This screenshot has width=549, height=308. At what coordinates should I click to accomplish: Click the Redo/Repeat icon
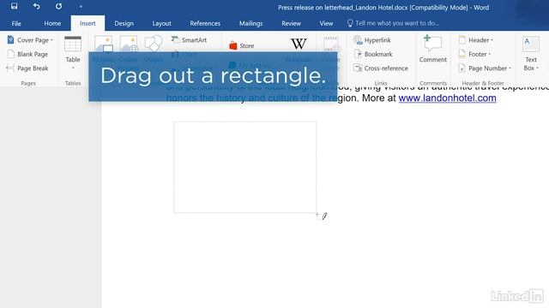click(x=58, y=6)
